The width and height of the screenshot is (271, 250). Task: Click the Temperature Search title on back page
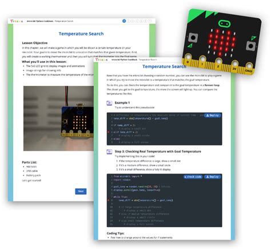point(81,34)
